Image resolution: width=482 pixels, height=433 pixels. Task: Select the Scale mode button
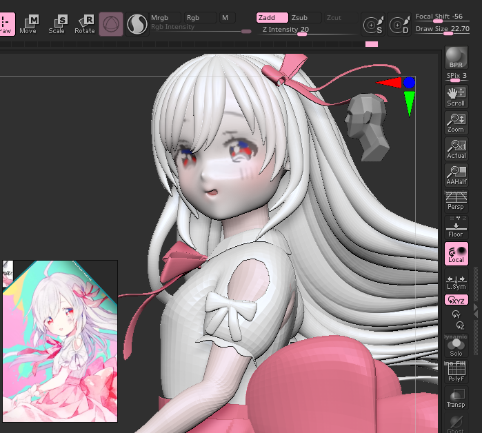pos(57,24)
